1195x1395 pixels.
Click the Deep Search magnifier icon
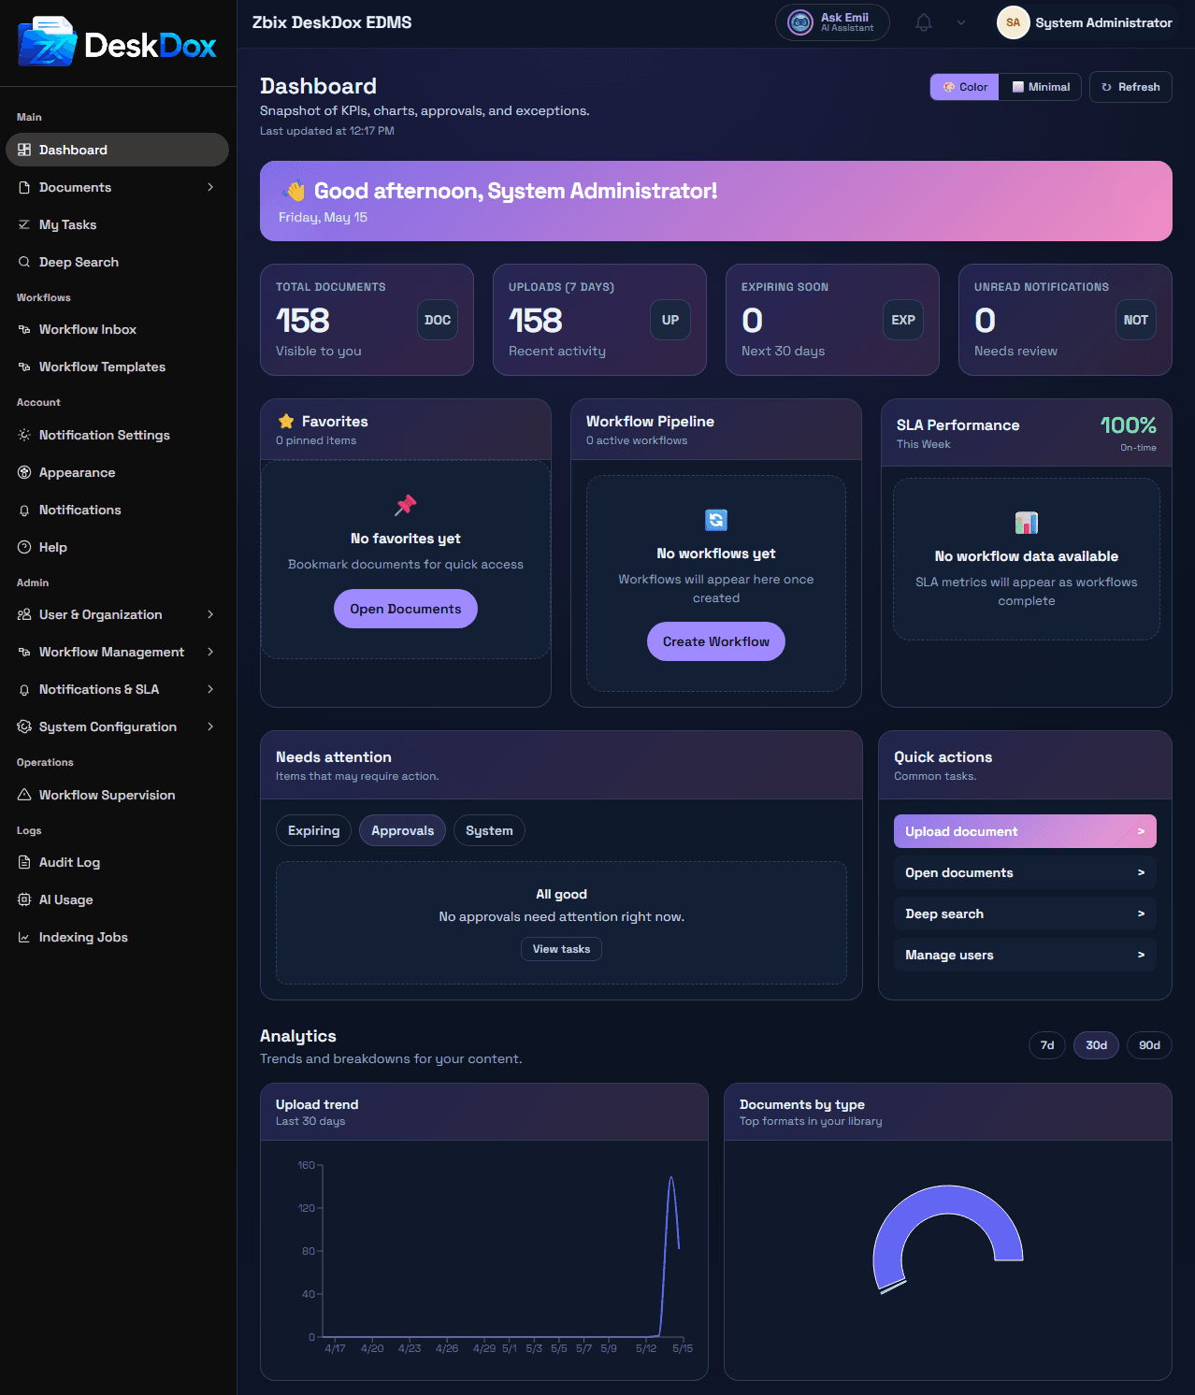[24, 262]
